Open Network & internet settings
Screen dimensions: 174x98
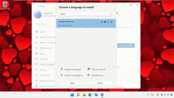point(48,43)
